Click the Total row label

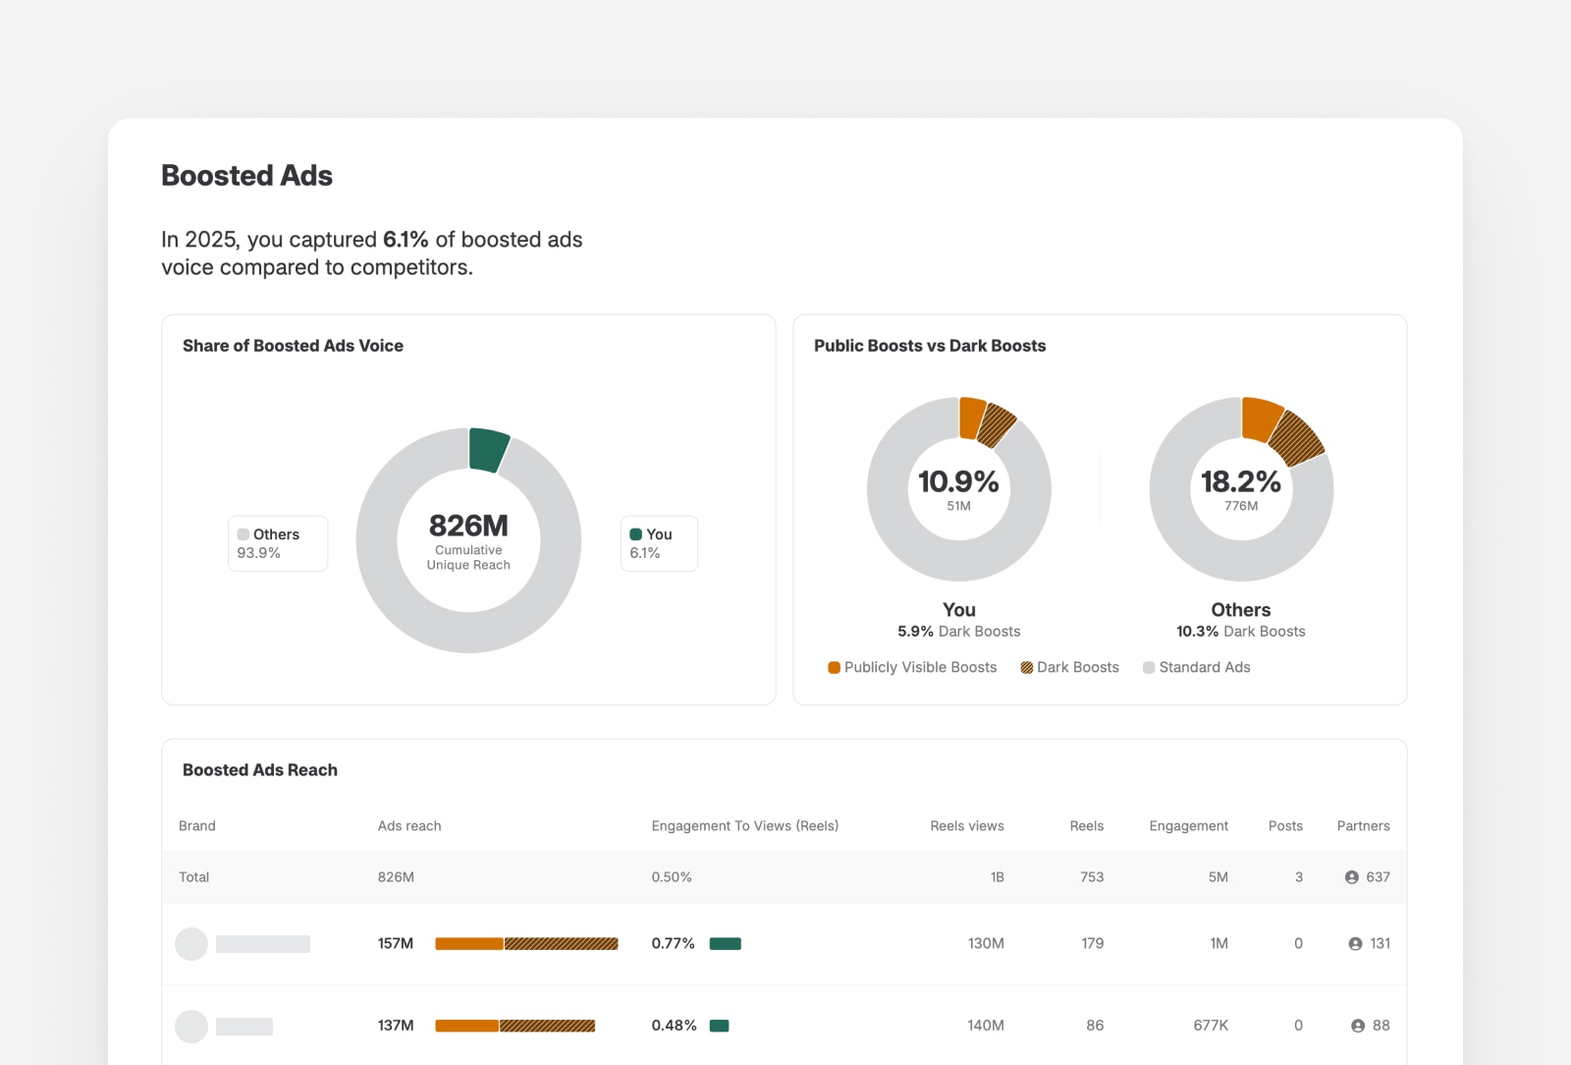point(194,877)
